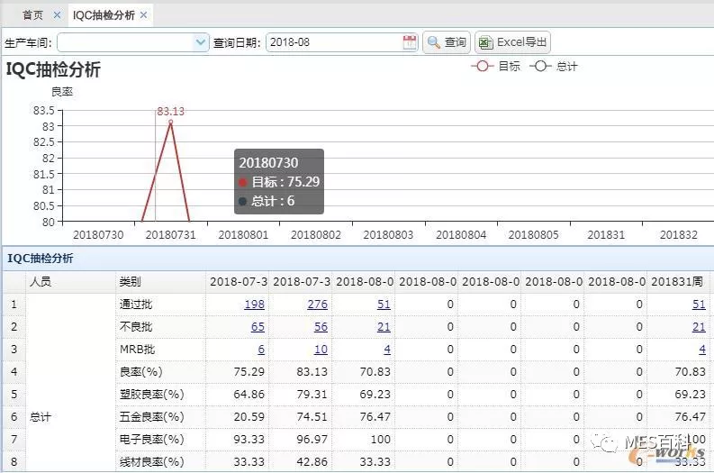The height and width of the screenshot is (473, 714).
Task: Click the 201831周 column header
Action: click(x=679, y=282)
